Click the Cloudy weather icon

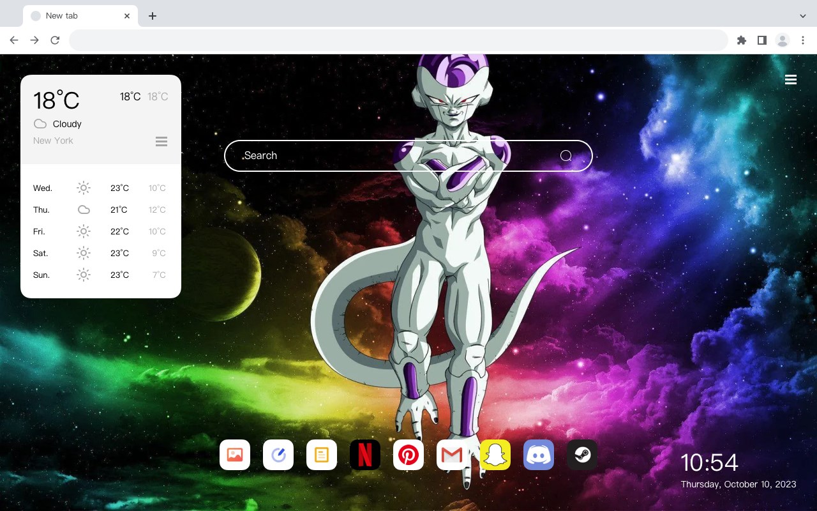point(40,124)
